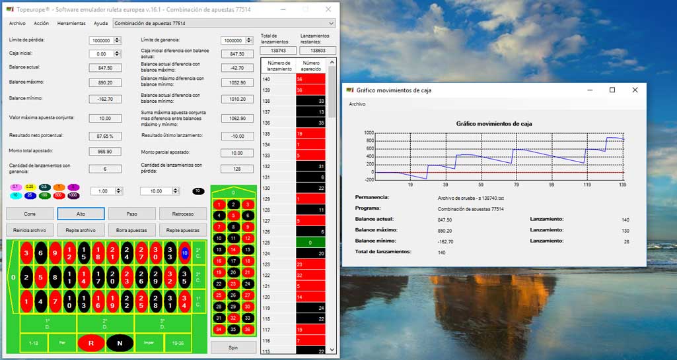
Task: Pick the green 100 chip
Action: [x=44, y=195]
